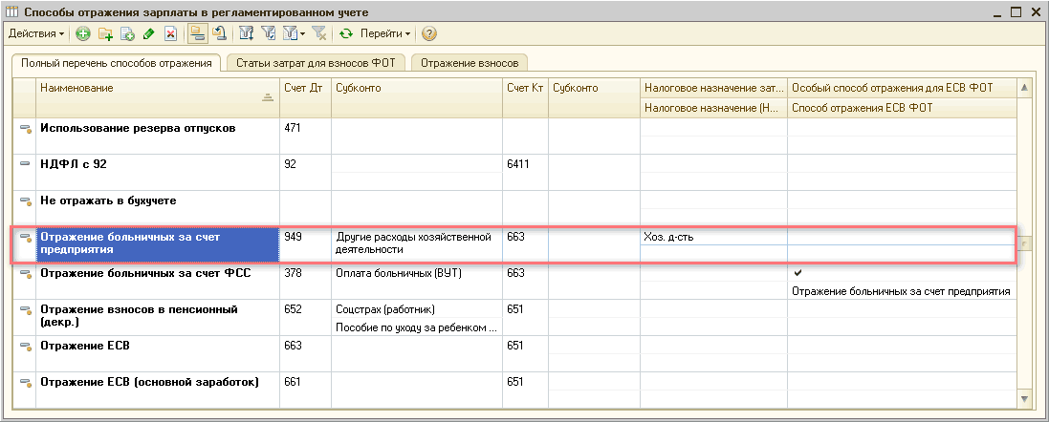Viewport: 1049px width, 422px height.
Task: Click debit account 652 cell
Action: [305, 317]
